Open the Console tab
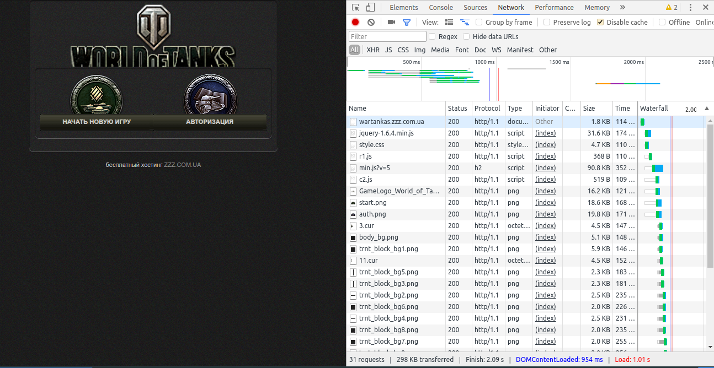Screen dimensions: 714x368 (x=441, y=7)
